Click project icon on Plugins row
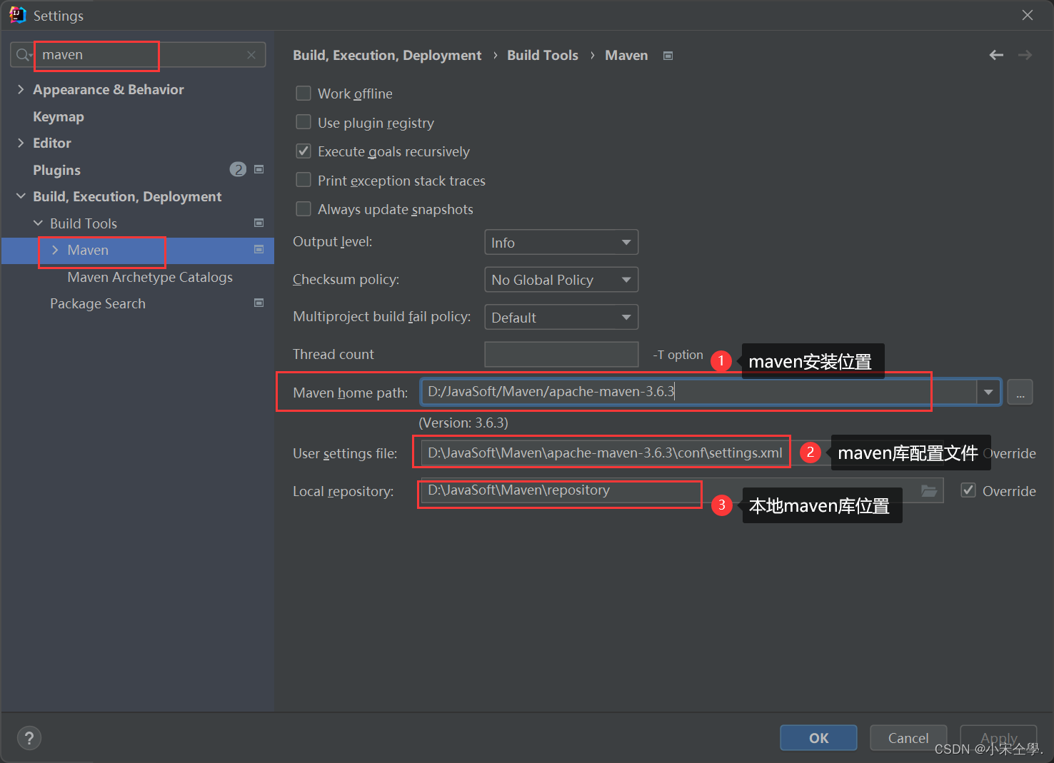Image resolution: width=1054 pixels, height=763 pixels. [x=259, y=169]
